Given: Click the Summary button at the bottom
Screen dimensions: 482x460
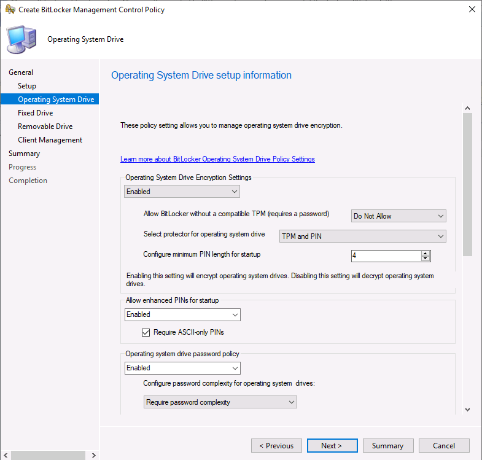Looking at the screenshot, I should (388, 445).
